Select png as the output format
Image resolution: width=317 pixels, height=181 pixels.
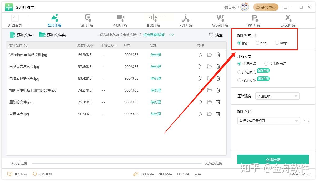[258, 43]
